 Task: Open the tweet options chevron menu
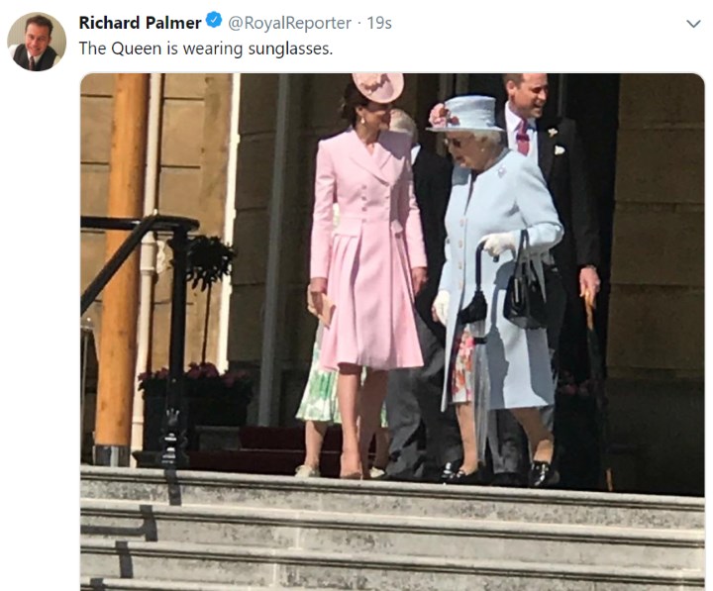tap(693, 24)
